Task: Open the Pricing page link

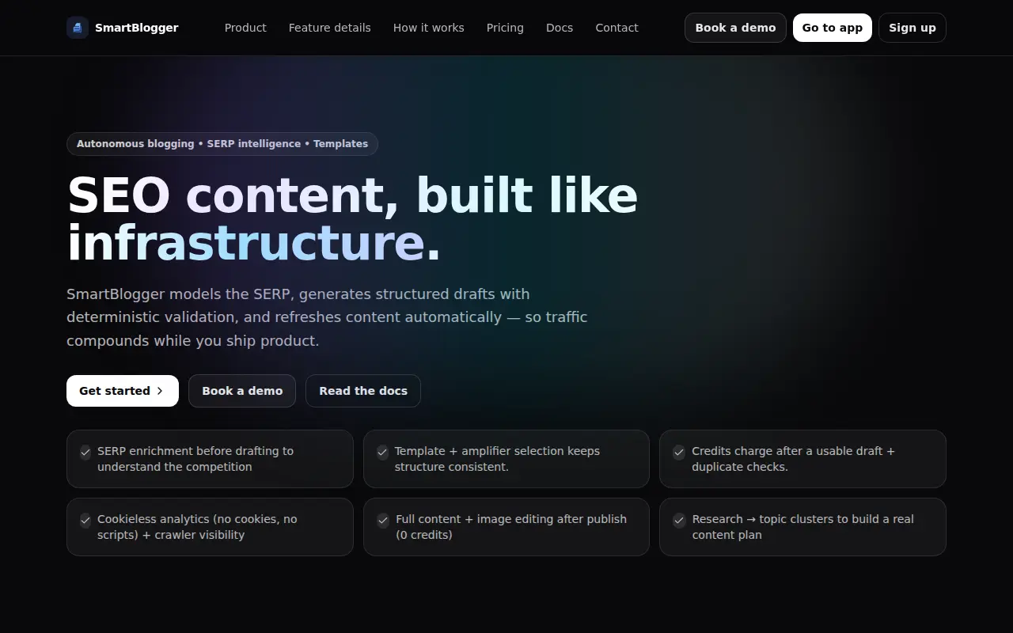Action: [505, 28]
